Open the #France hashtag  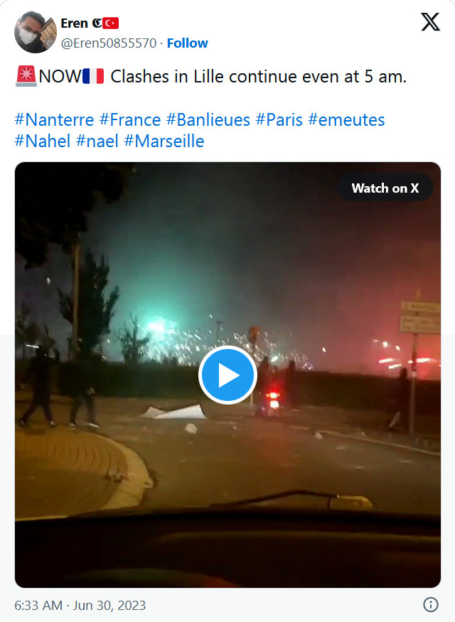pos(130,119)
